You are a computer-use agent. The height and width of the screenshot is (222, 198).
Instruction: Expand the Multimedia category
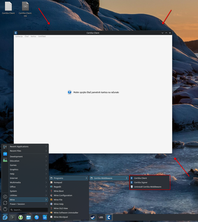pos(28,182)
